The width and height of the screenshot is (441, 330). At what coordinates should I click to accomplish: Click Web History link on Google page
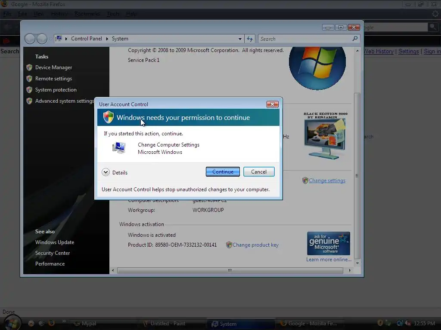pos(379,52)
